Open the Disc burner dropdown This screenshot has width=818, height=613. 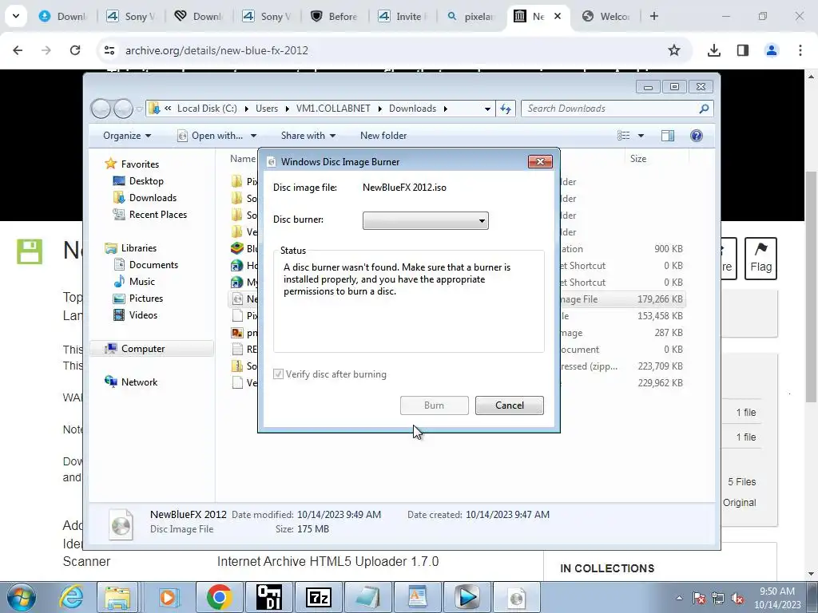pos(425,220)
